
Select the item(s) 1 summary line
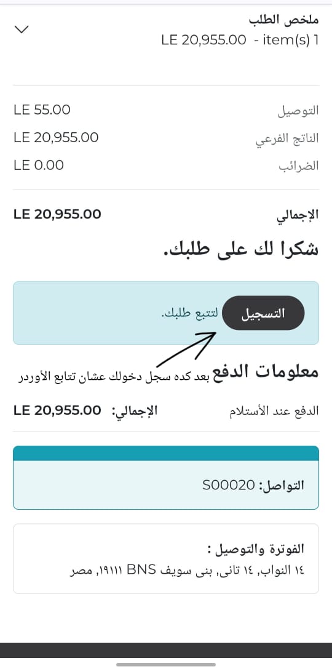(240, 40)
